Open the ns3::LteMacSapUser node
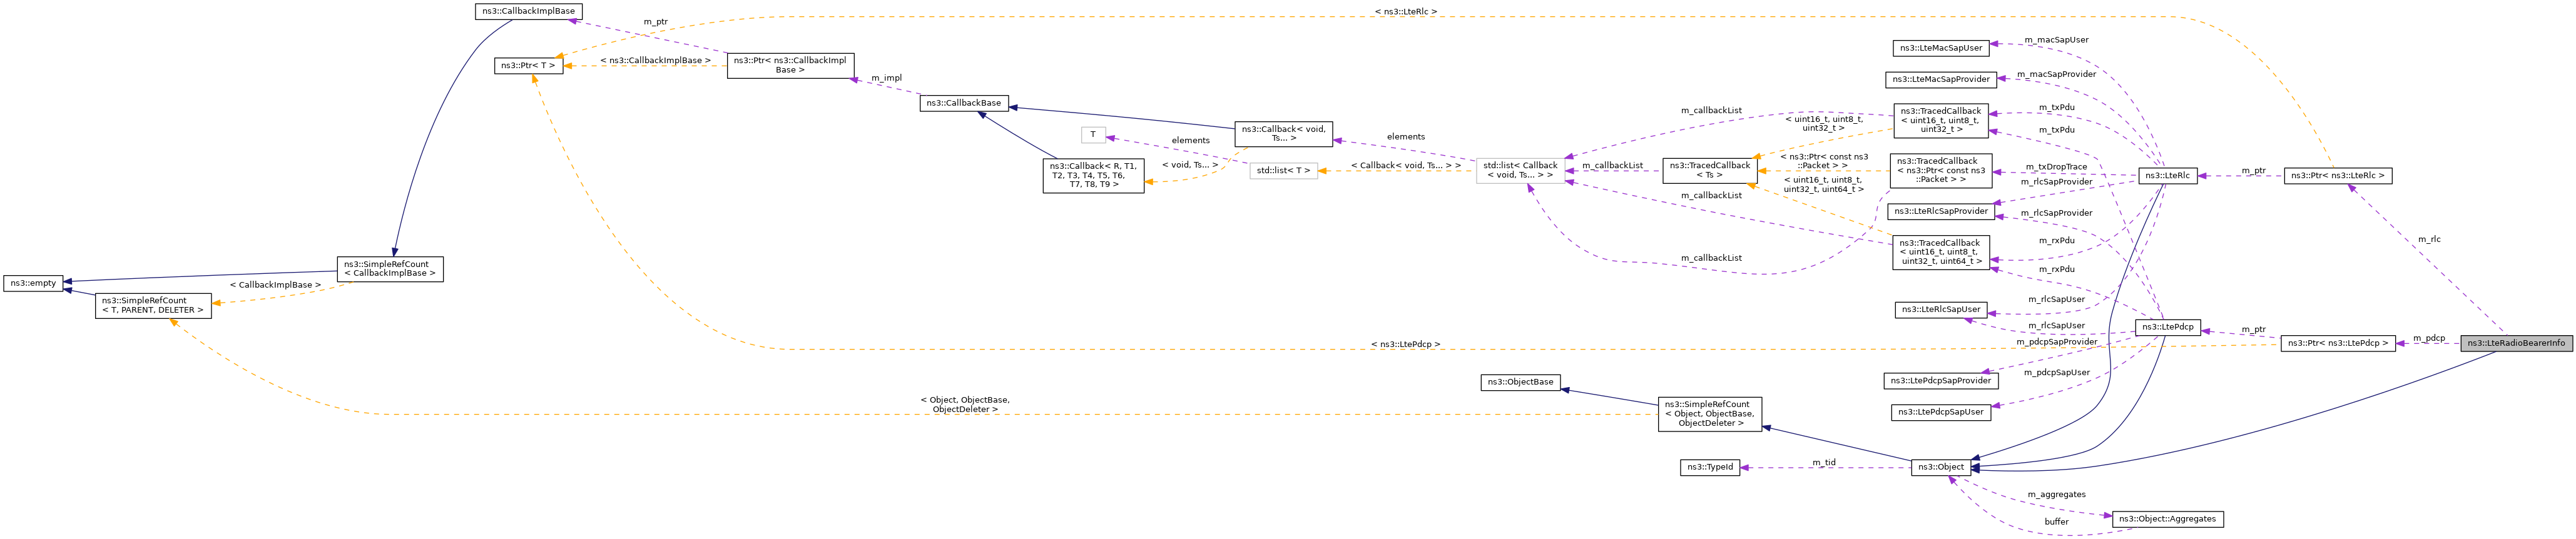This screenshot has width=2576, height=539. (1940, 48)
